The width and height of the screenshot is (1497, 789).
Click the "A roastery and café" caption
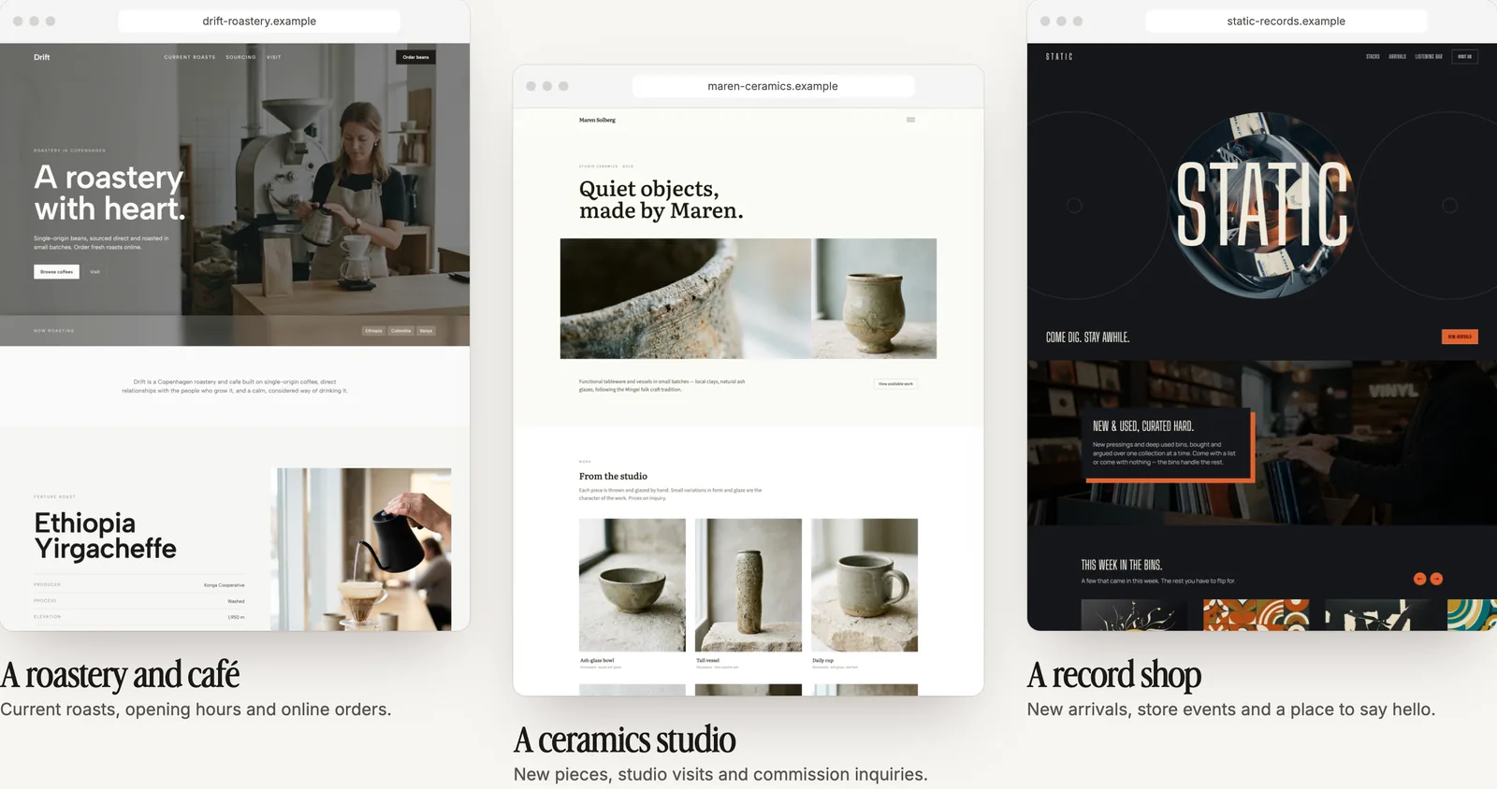pyautogui.click(x=120, y=675)
